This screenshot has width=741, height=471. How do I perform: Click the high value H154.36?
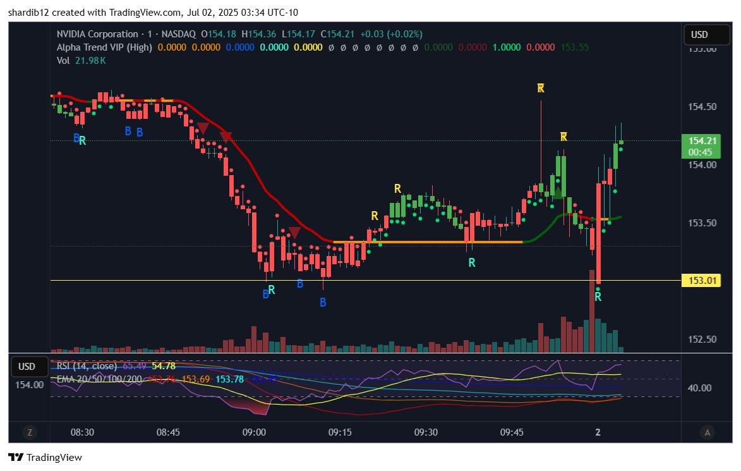click(x=258, y=34)
